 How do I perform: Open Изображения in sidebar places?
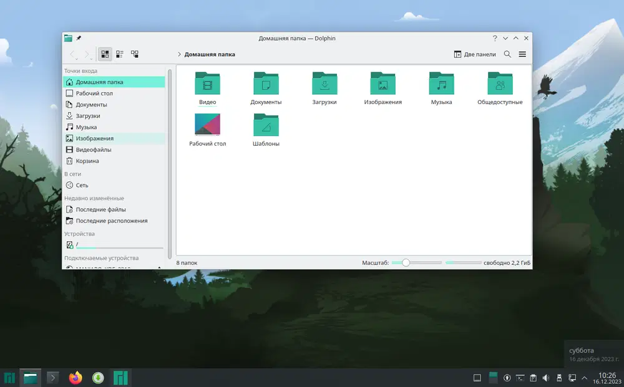click(x=114, y=138)
